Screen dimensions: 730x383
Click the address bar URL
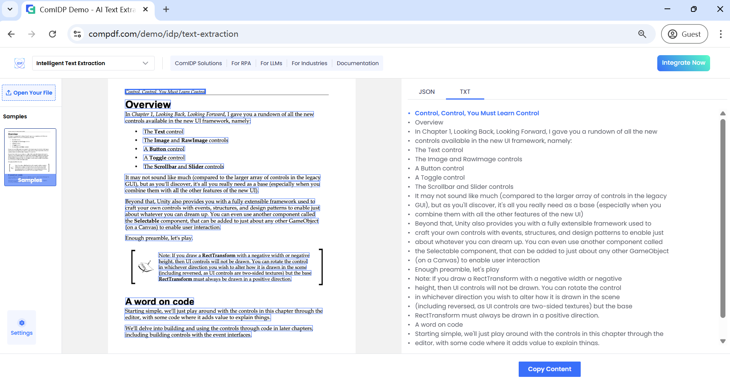coord(163,34)
